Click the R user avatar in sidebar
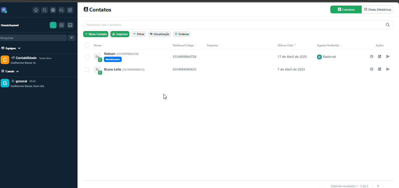This screenshot has width=399, height=188. click(4, 10)
